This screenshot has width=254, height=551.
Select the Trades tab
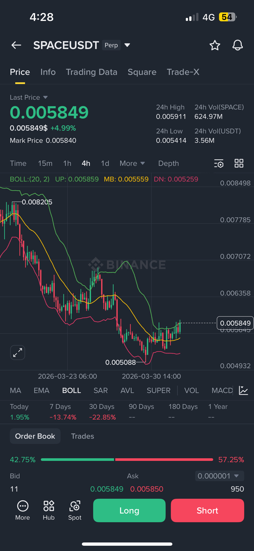(x=83, y=436)
